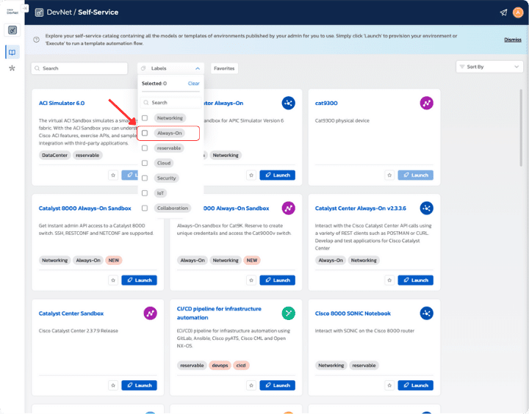Open the Sort By dropdown
Screen dimensions: 529x414
pos(489,67)
